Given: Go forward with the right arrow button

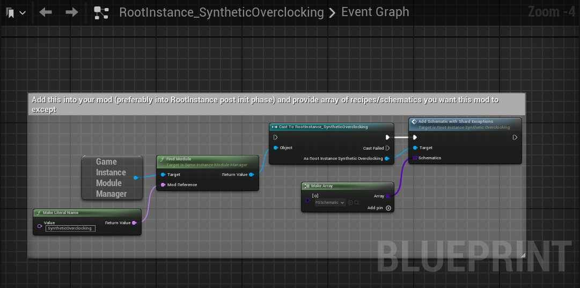Looking at the screenshot, I should tap(72, 12).
